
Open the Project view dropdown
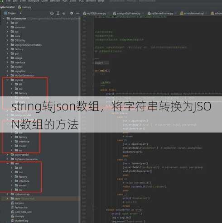[21, 13]
